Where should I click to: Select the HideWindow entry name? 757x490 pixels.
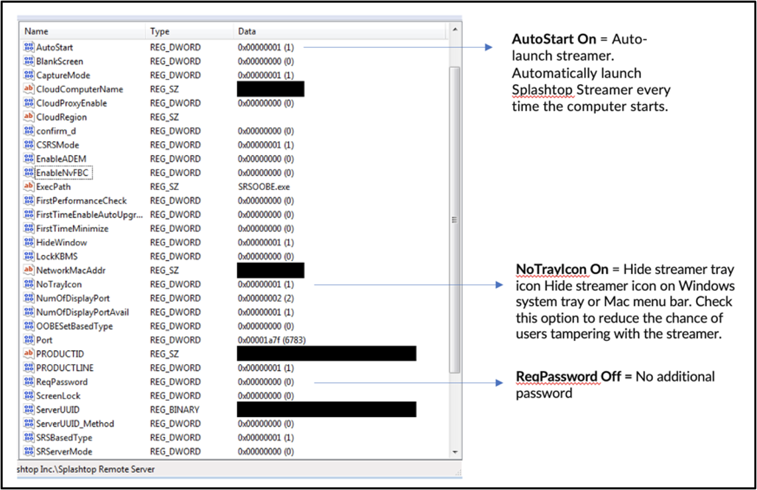click(x=62, y=242)
